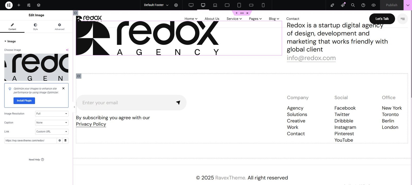Add a new element with plus icon
Viewport: 412px width, 185px height.
(x=19, y=5)
